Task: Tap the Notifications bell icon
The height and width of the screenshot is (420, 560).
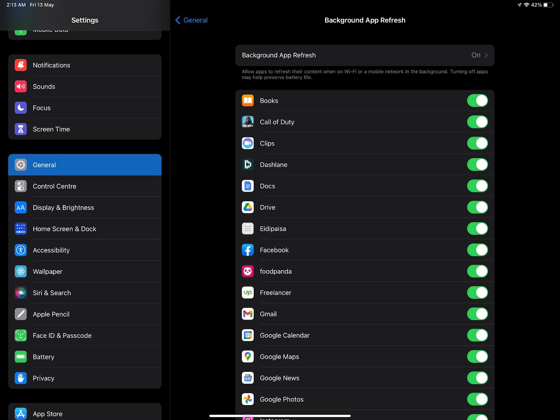Action: (21, 65)
